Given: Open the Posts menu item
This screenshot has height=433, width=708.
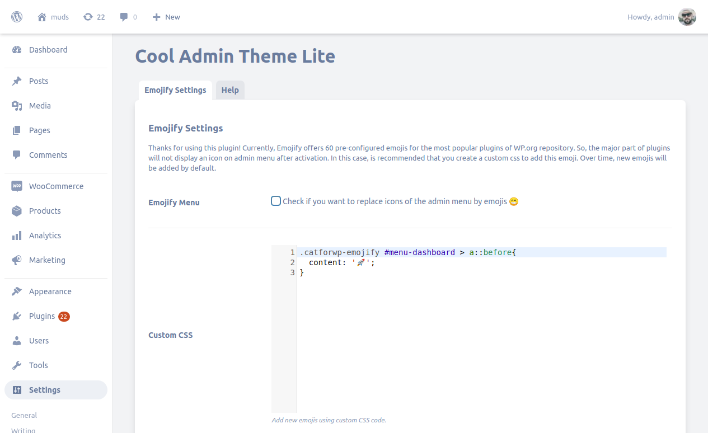Looking at the screenshot, I should (56, 81).
